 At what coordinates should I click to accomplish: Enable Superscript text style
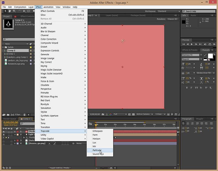pos(206,88)
